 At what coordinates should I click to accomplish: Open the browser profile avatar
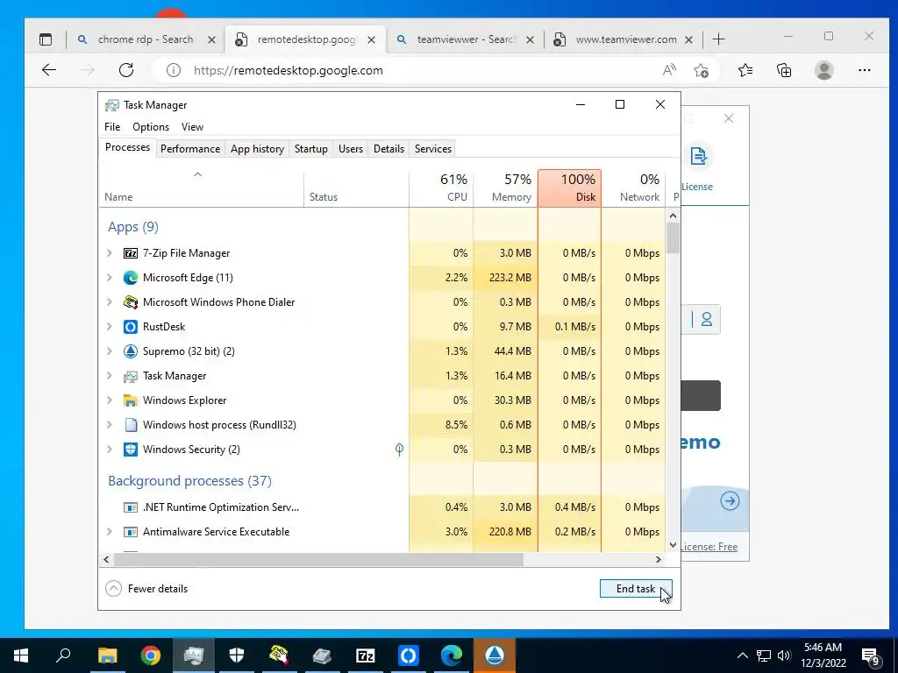click(x=824, y=70)
